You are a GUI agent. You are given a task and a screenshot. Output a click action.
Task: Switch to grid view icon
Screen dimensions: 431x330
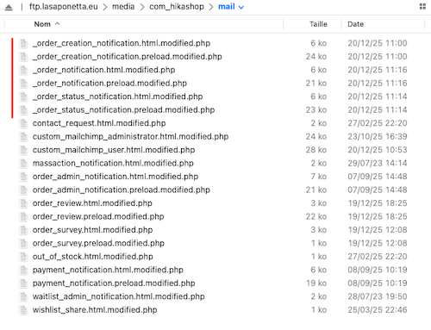422,6
